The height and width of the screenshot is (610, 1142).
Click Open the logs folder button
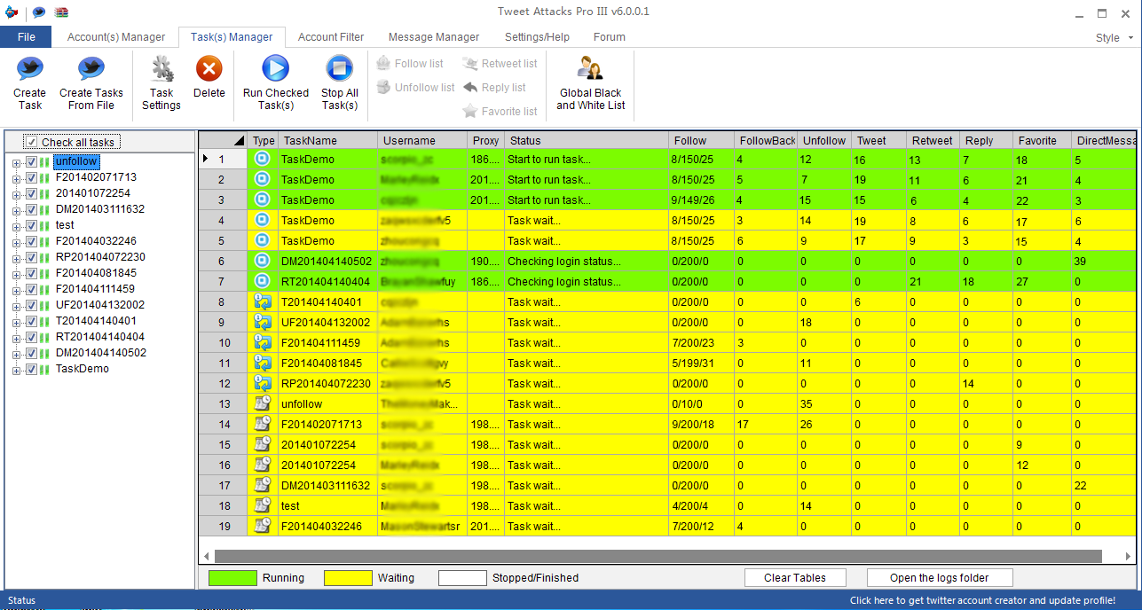click(x=940, y=578)
